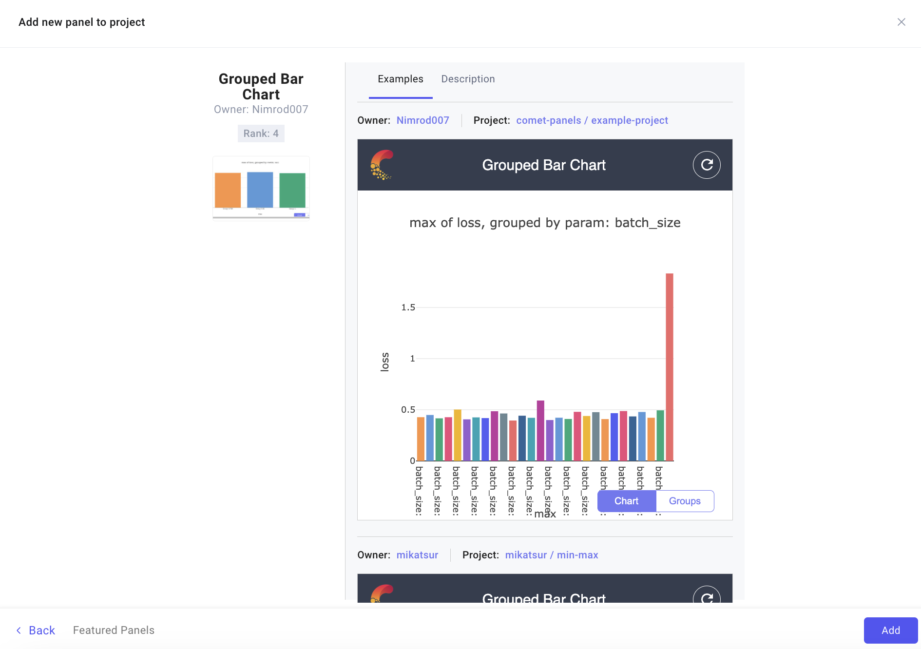The width and height of the screenshot is (921, 649).
Task: Toggle to the currently highlighted Chart option
Action: (626, 500)
